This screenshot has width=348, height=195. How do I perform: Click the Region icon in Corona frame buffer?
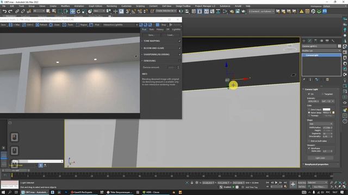[77, 25]
